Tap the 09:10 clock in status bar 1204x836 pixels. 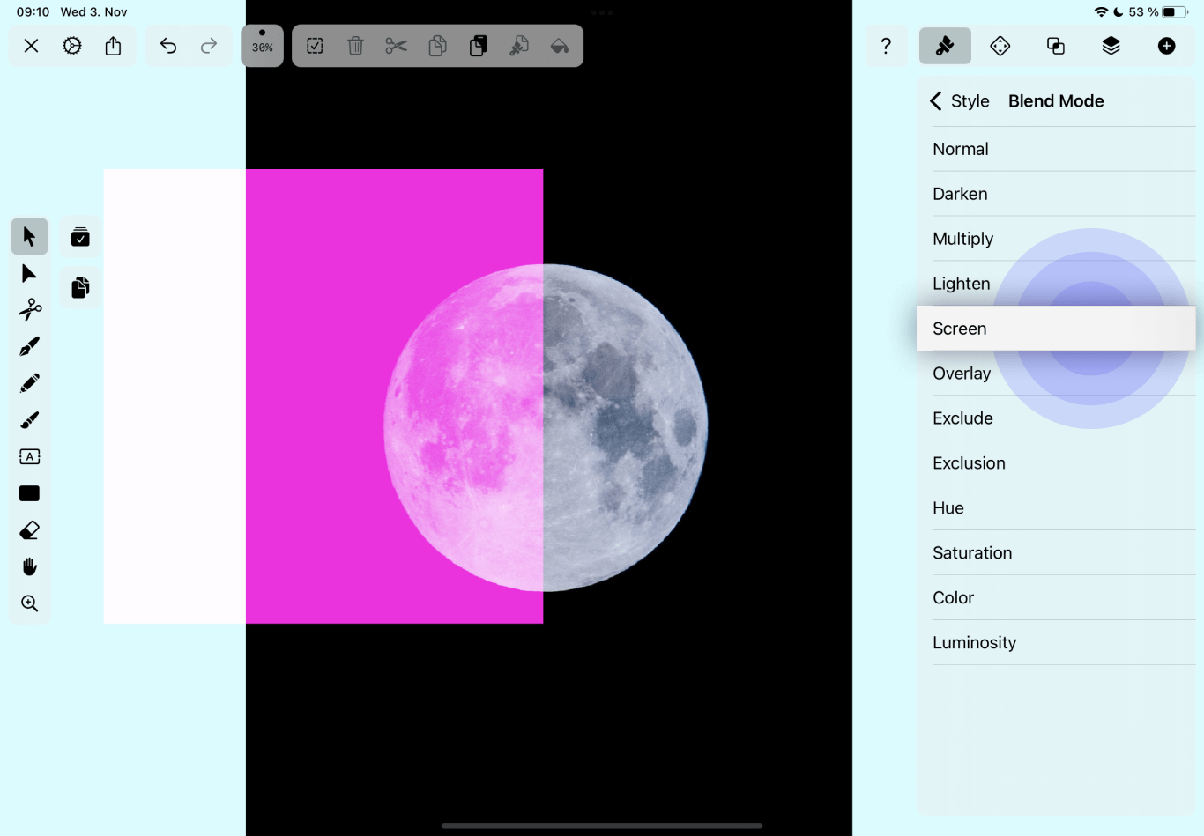[x=33, y=12]
